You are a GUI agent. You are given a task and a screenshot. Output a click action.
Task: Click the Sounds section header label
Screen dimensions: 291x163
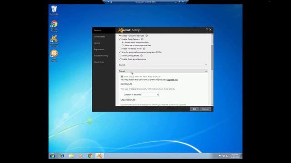click(x=122, y=65)
